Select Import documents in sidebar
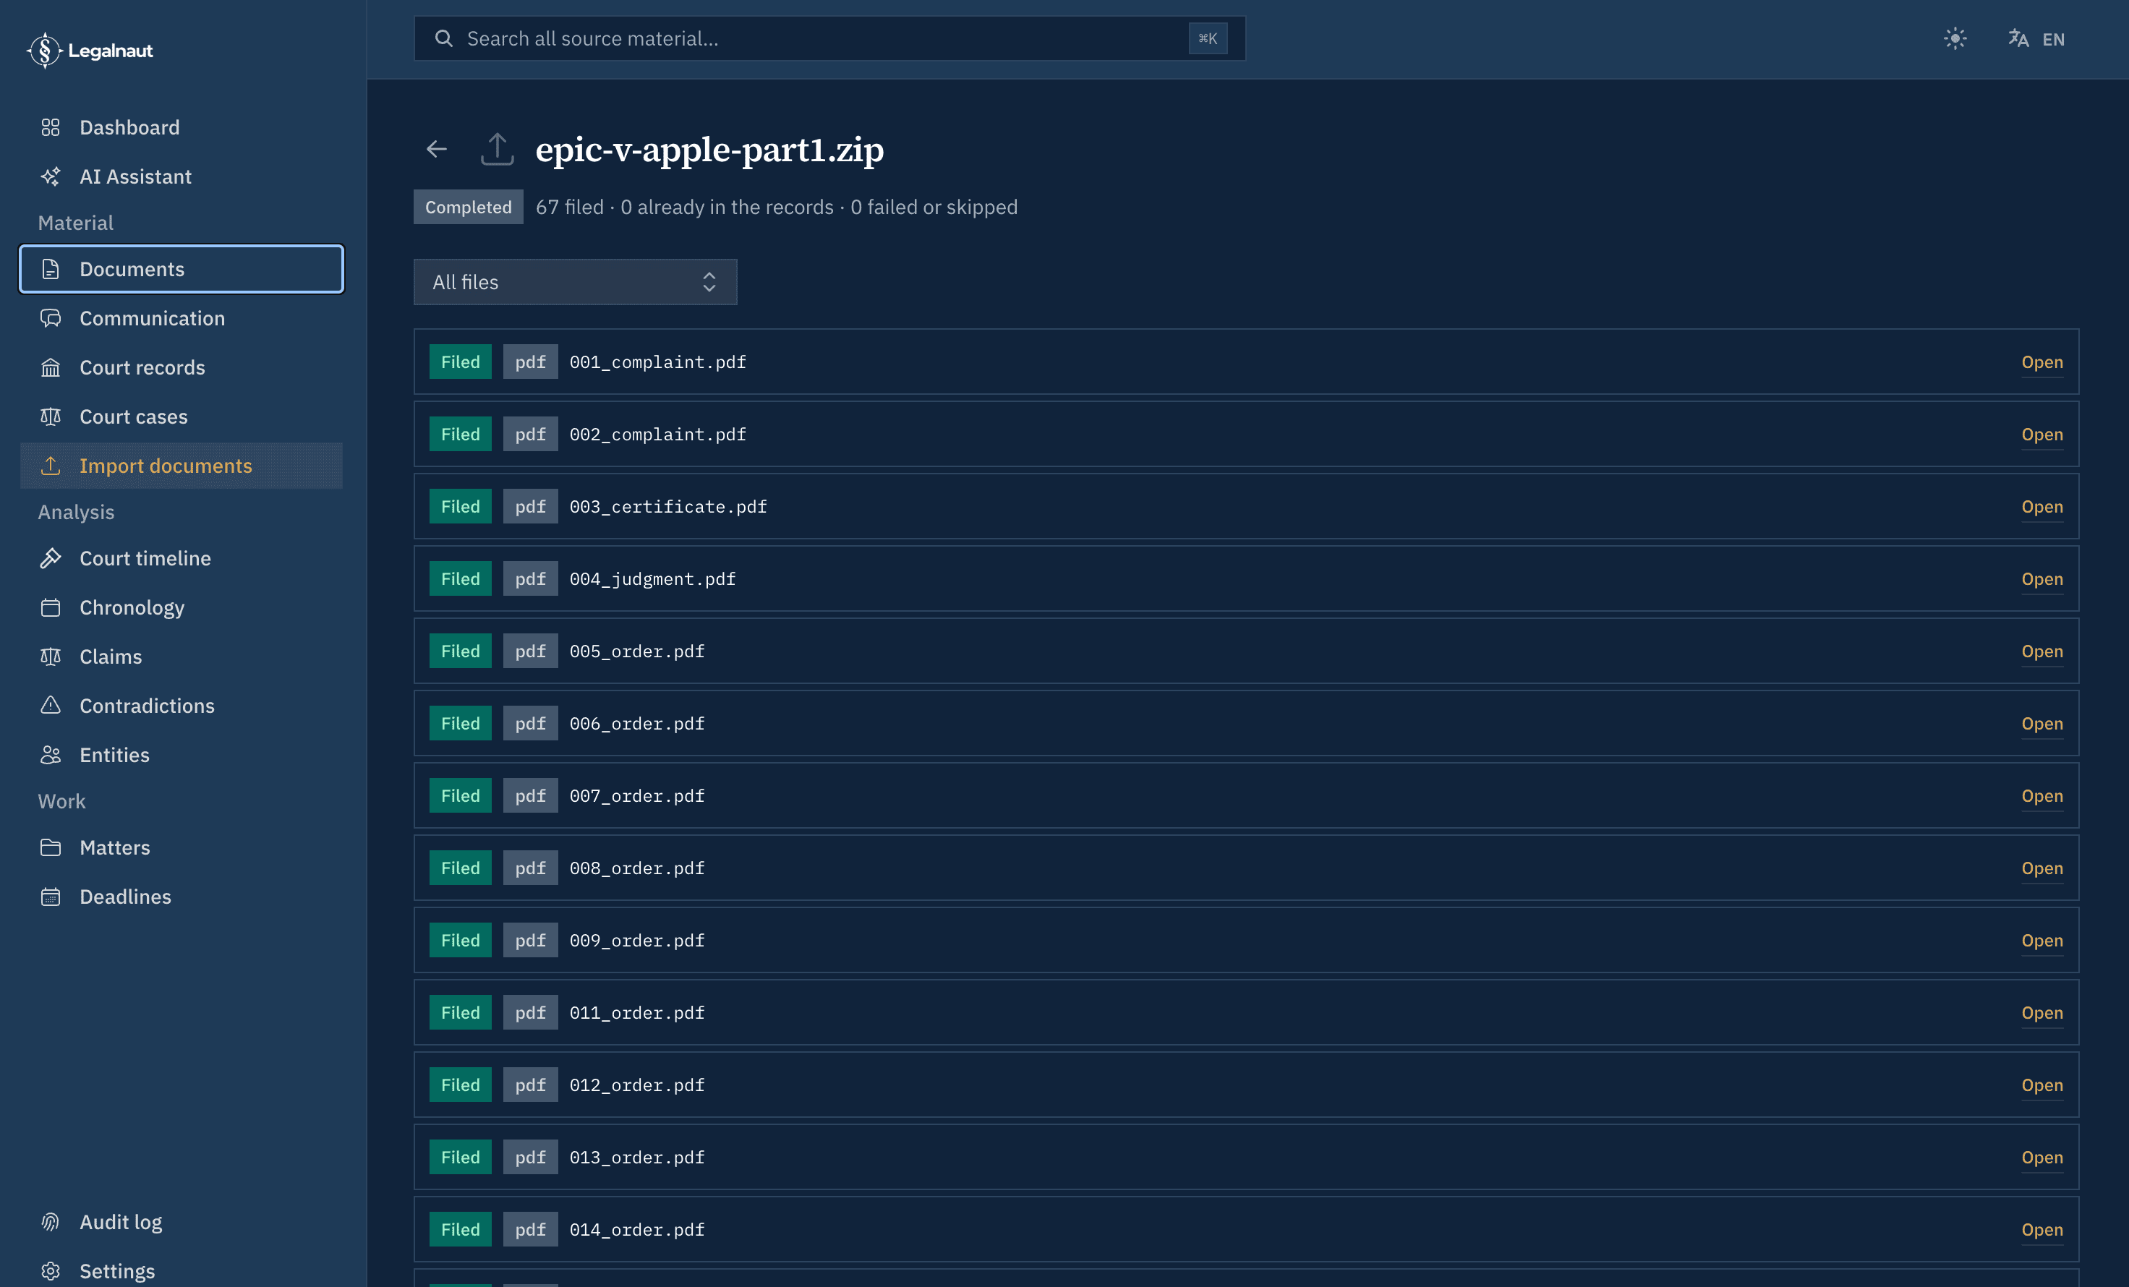Image resolution: width=2129 pixels, height=1287 pixels. tap(182, 466)
